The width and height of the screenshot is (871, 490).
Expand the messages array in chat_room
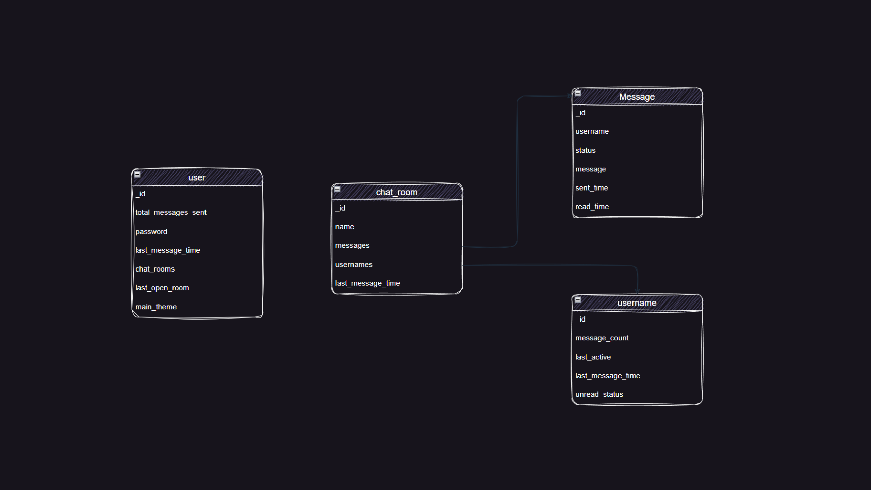[352, 245]
